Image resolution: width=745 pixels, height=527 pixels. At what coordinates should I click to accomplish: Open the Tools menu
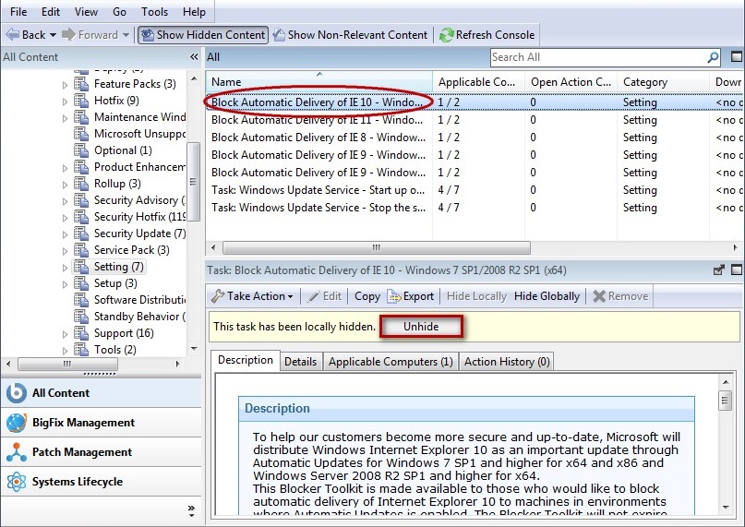coord(154,12)
